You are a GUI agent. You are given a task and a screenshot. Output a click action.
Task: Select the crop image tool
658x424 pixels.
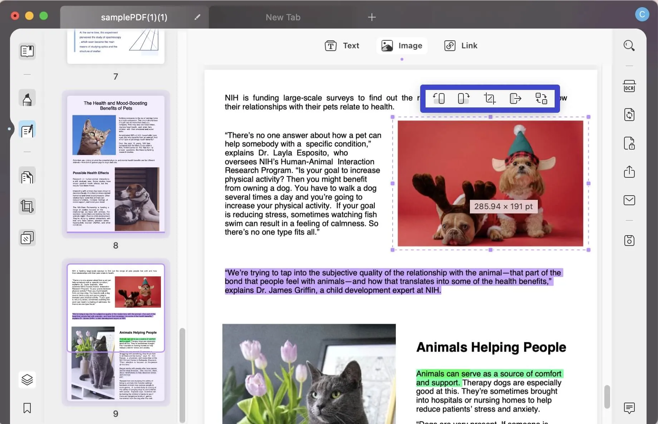coord(490,98)
